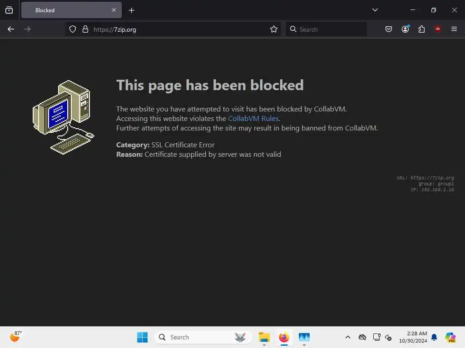The image size is (465, 348).
Task: Click the taskbar Search box
Action: (x=203, y=337)
